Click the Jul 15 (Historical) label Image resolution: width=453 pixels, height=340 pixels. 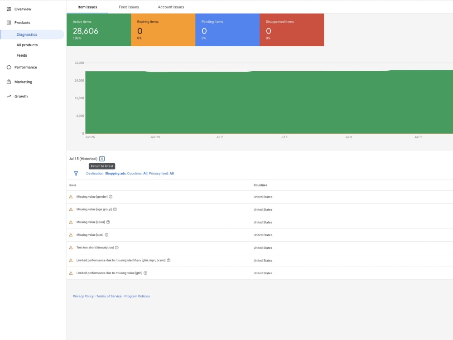tap(83, 159)
